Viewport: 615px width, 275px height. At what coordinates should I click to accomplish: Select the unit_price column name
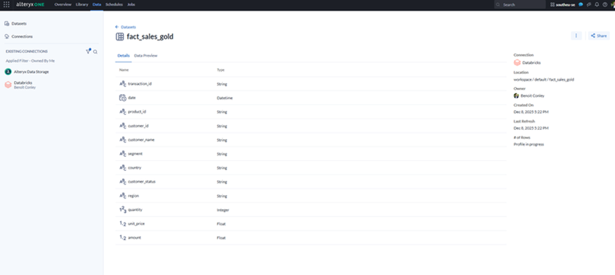137,223
